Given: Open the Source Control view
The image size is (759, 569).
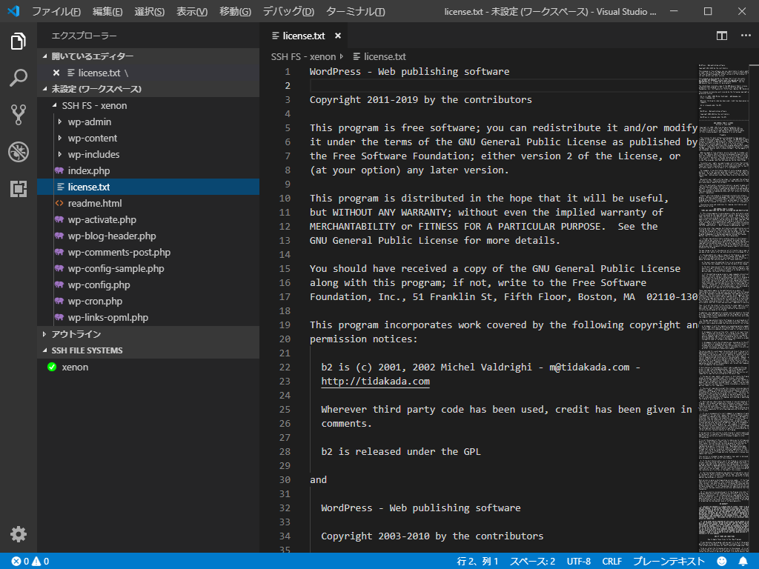Looking at the screenshot, I should tap(19, 115).
